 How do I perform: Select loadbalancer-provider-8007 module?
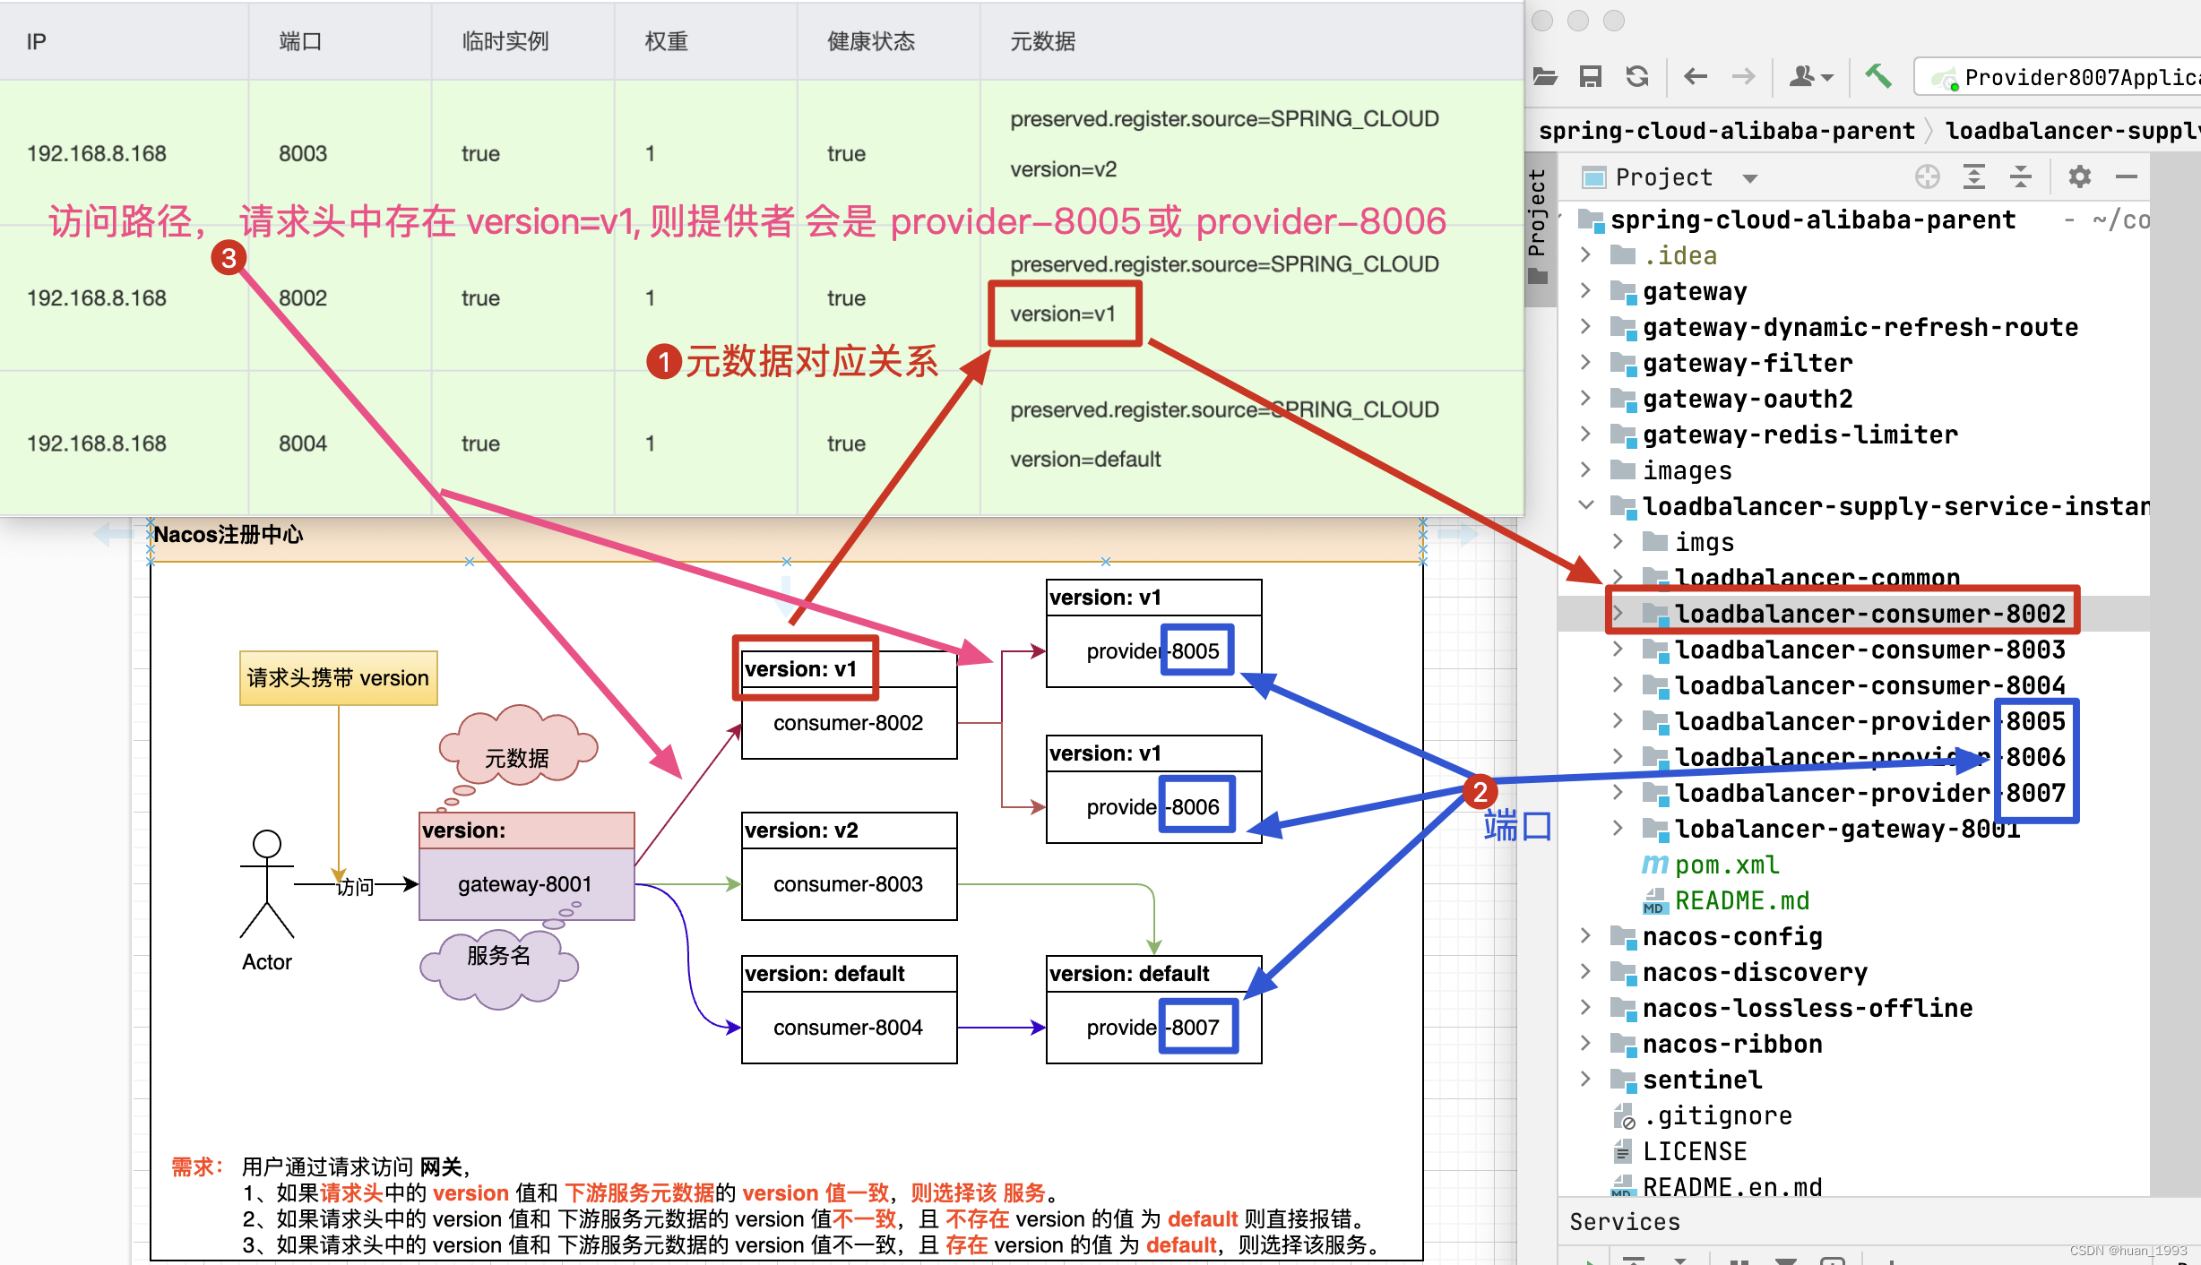point(1870,793)
